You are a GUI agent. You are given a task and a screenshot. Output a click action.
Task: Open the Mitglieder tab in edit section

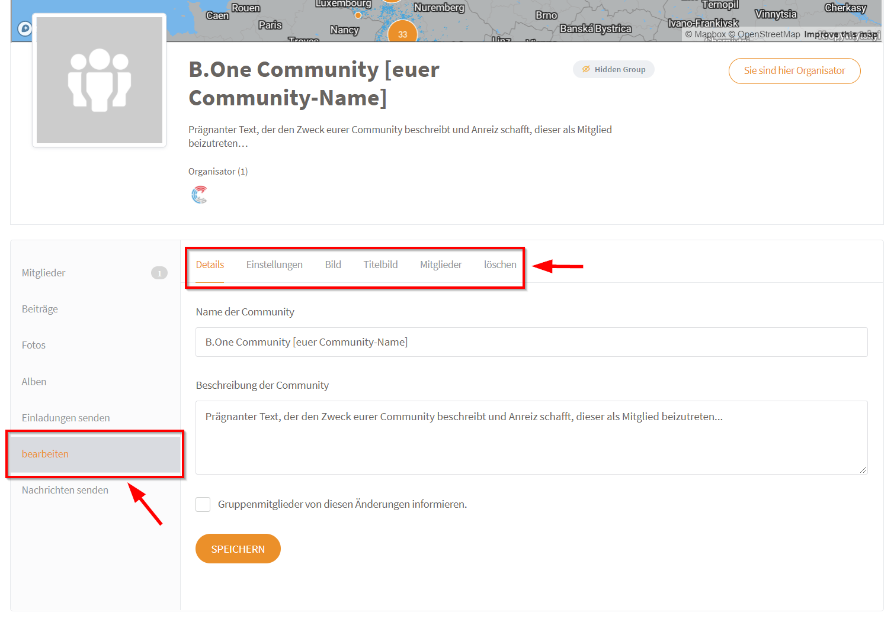[x=441, y=265]
